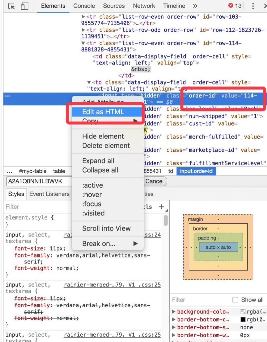Screen dimensions: 267x342
Task: Expand the row-103 table row node
Action: click(83, 16)
